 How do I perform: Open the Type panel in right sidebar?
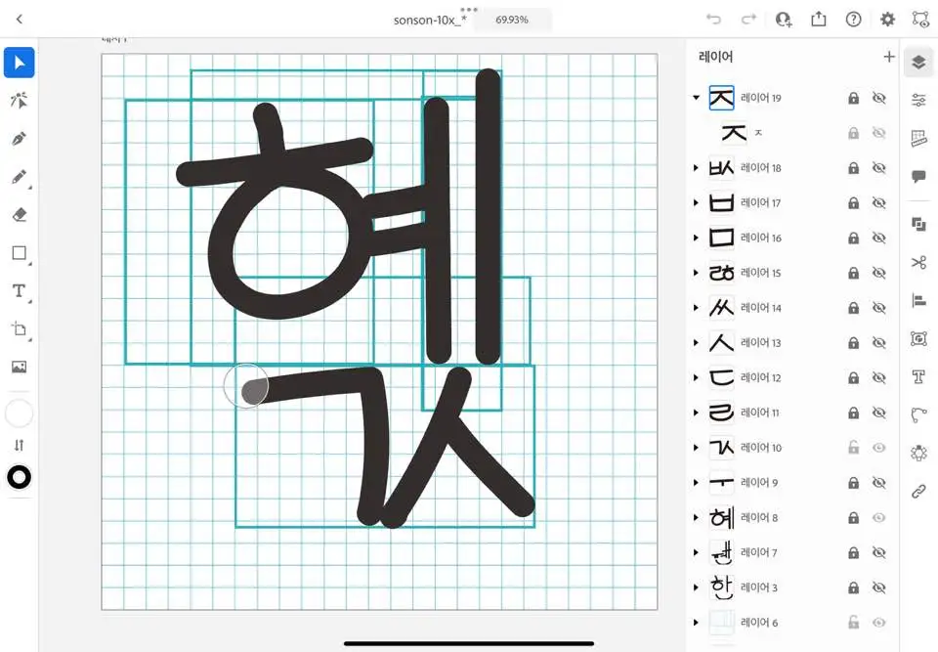[x=918, y=376]
